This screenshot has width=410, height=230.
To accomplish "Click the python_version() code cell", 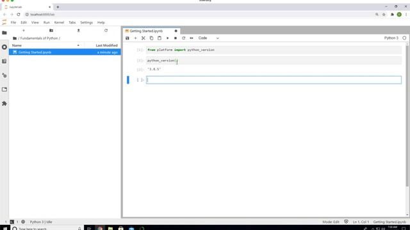I will [x=274, y=60].
